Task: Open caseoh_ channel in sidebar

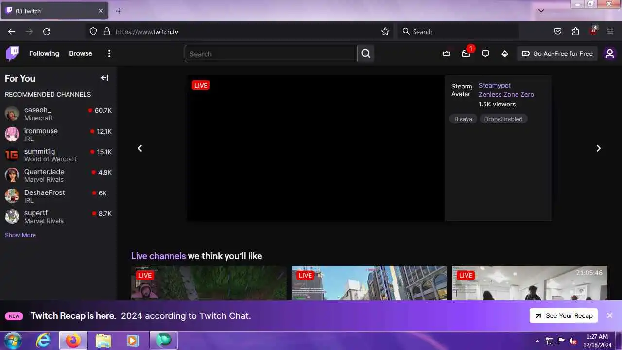Action: point(58,114)
